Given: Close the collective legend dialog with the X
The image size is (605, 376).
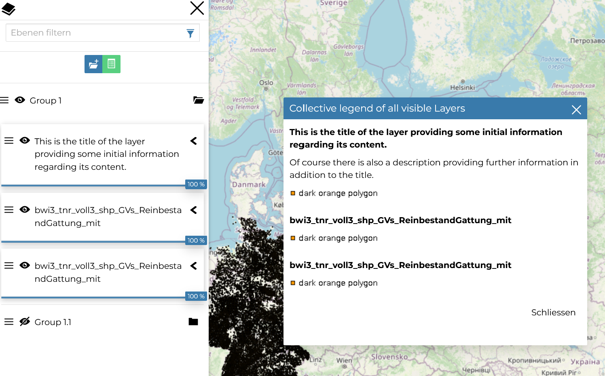Looking at the screenshot, I should pos(576,110).
